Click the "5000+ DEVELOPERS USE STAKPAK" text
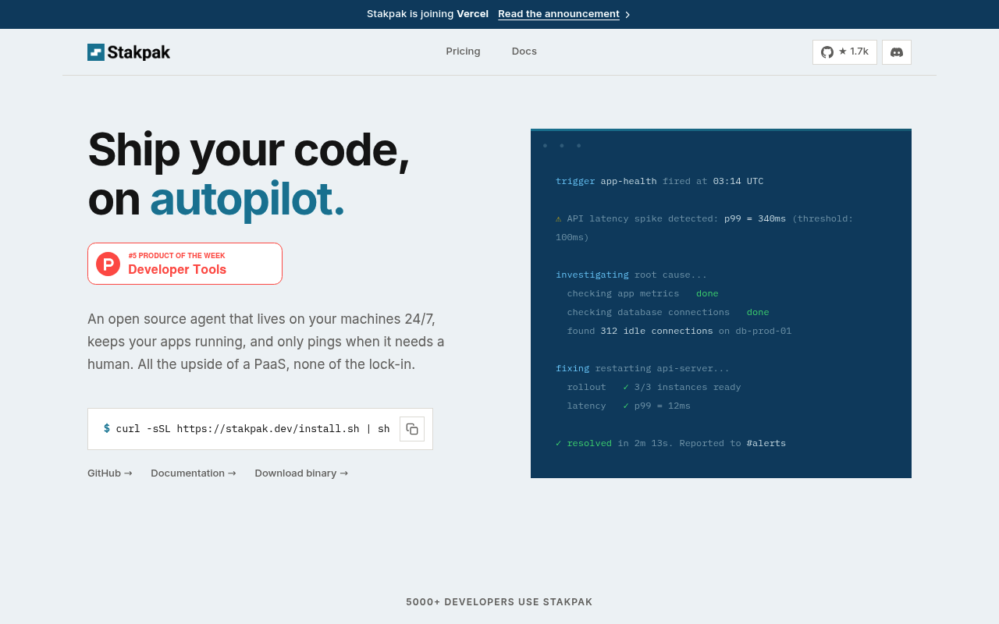This screenshot has height=624, width=999. pyautogui.click(x=499, y=602)
